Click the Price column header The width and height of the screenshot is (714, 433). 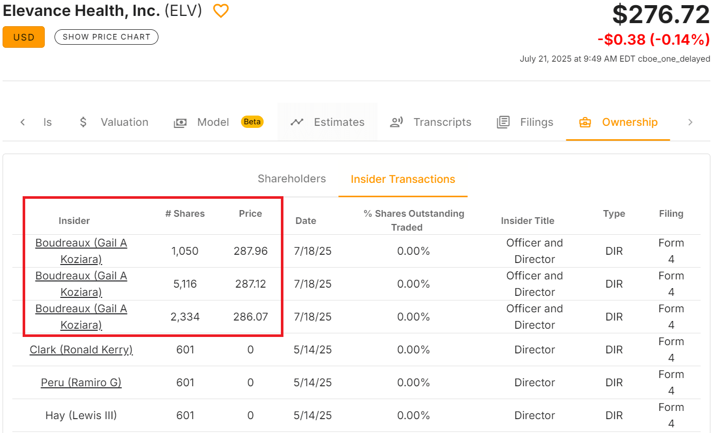point(251,214)
